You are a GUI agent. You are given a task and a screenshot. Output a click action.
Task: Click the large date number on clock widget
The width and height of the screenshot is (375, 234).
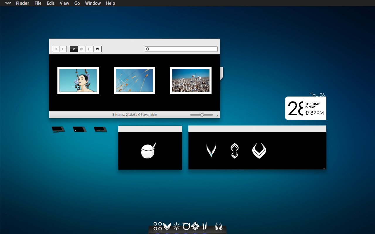295,109
